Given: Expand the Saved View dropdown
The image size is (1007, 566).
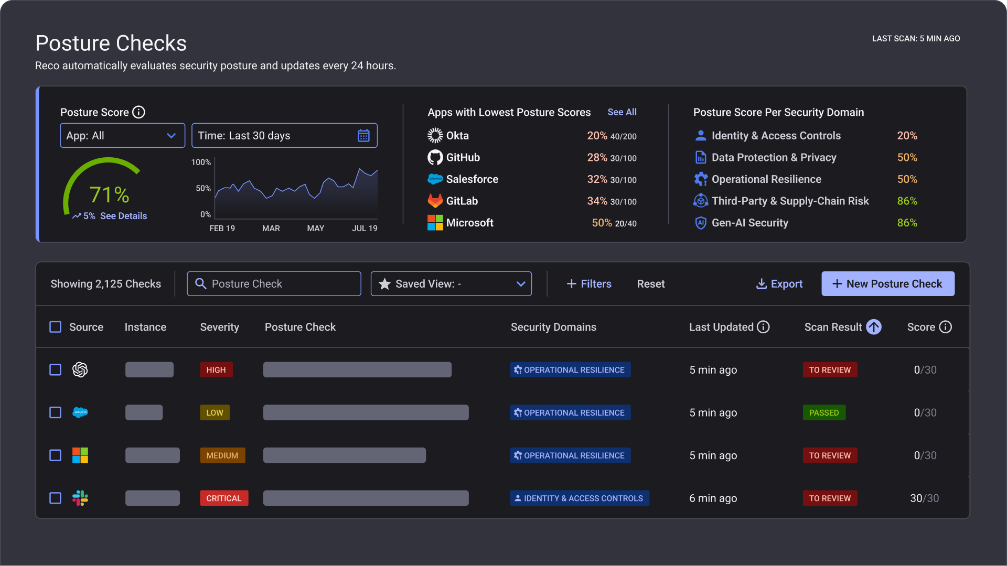Looking at the screenshot, I should click(x=451, y=284).
